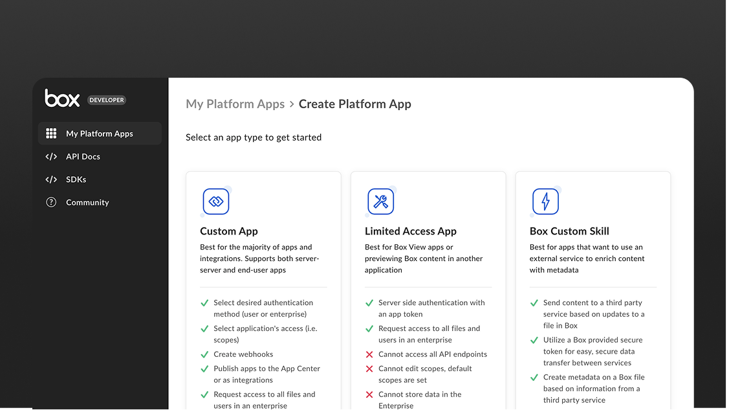Click 'Best for the majority of apps' description
Viewport: 729px width, 410px height.
coord(259,258)
